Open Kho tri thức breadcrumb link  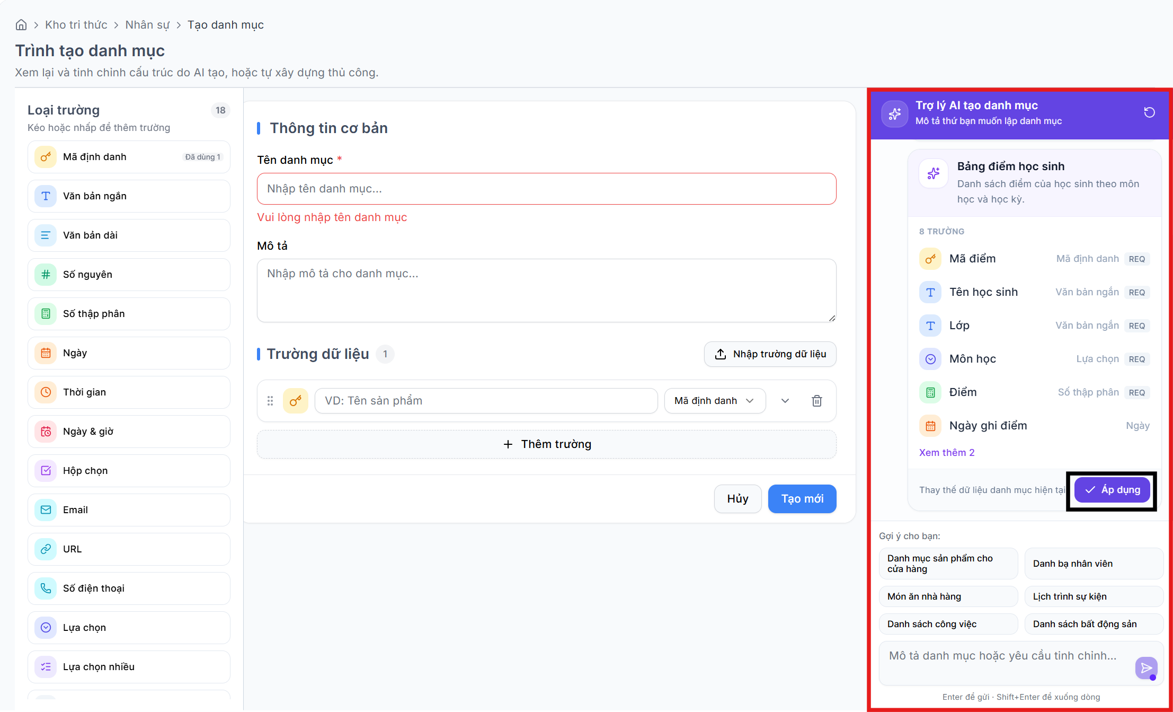[x=76, y=25]
